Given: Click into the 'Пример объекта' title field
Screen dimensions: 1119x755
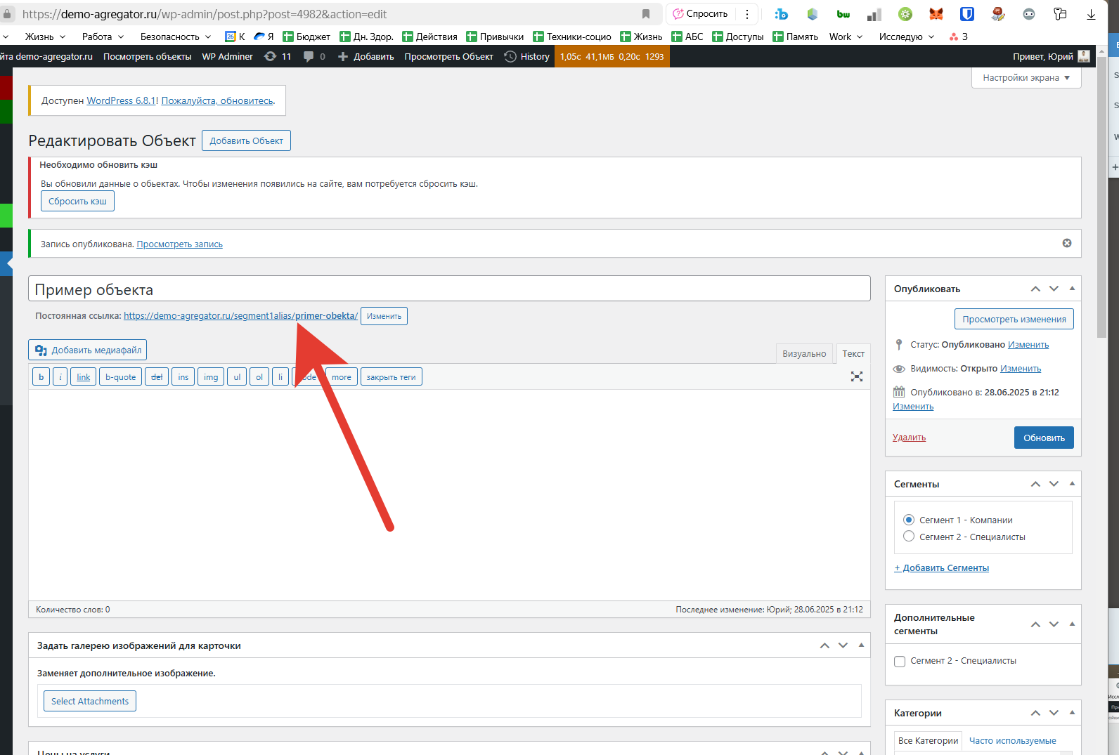Looking at the screenshot, I should (448, 289).
